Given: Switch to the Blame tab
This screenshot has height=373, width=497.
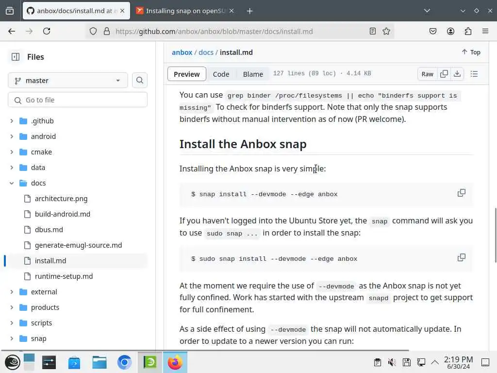Looking at the screenshot, I should (x=253, y=74).
